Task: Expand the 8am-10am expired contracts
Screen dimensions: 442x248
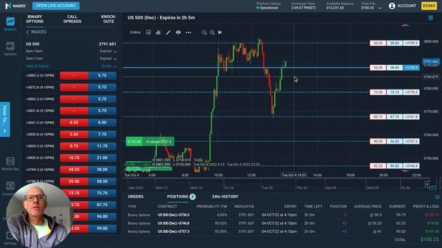Action: [x=115, y=52]
